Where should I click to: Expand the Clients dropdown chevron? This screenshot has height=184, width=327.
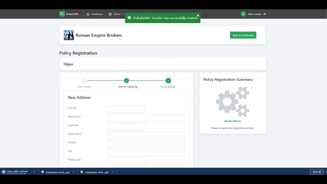tap(123, 14)
